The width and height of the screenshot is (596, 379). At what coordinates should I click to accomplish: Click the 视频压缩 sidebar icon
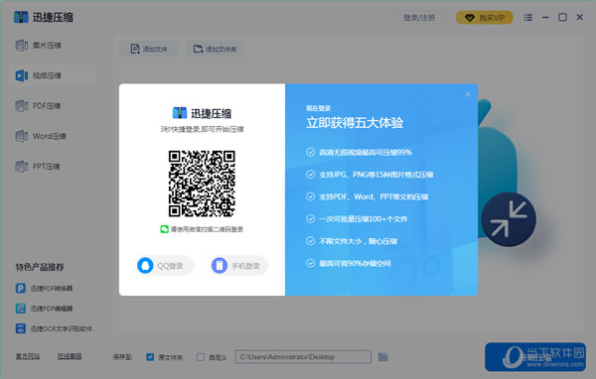[21, 75]
